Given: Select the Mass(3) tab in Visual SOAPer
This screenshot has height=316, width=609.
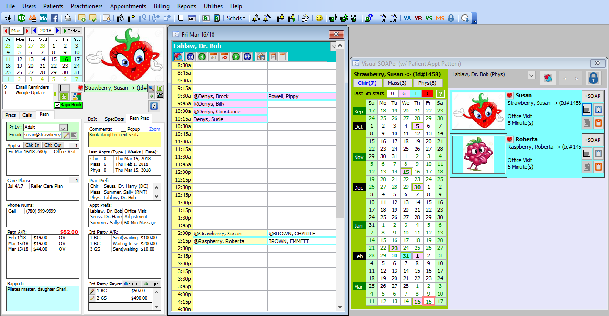Looking at the screenshot, I should coord(397,83).
